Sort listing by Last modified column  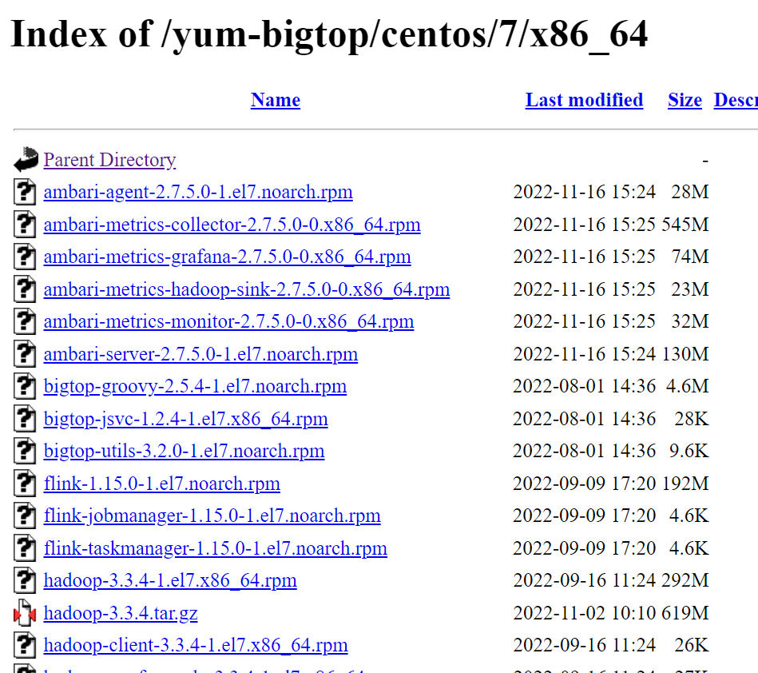point(584,100)
